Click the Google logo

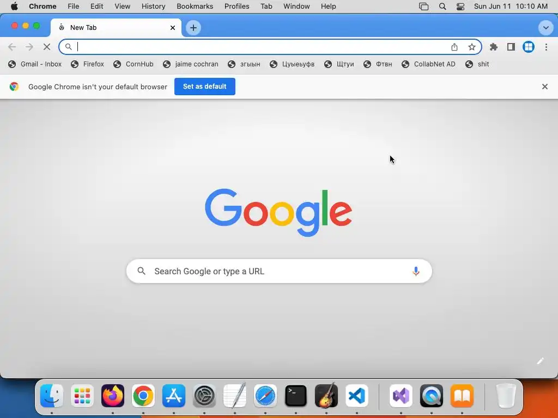pos(278,212)
